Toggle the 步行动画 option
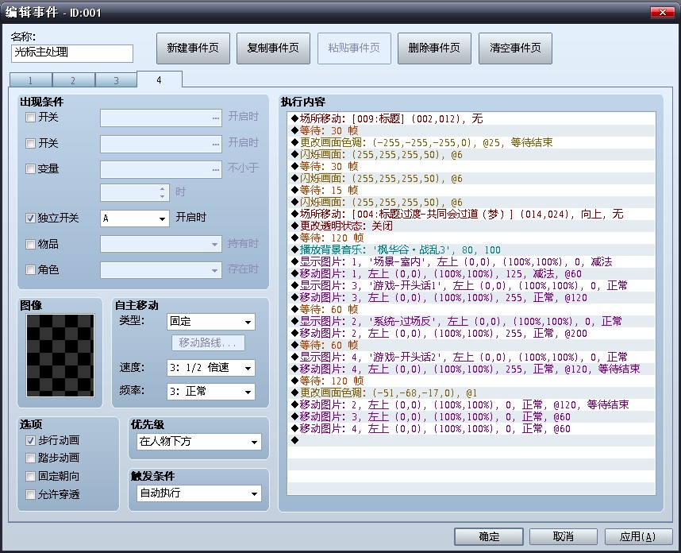This screenshot has height=553, width=681. tap(30, 441)
